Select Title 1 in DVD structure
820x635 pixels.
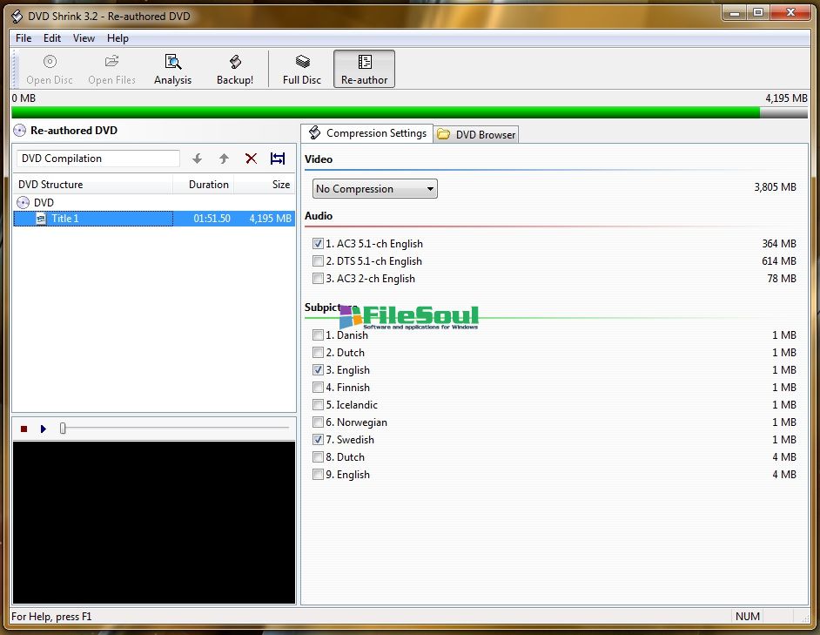(x=65, y=219)
